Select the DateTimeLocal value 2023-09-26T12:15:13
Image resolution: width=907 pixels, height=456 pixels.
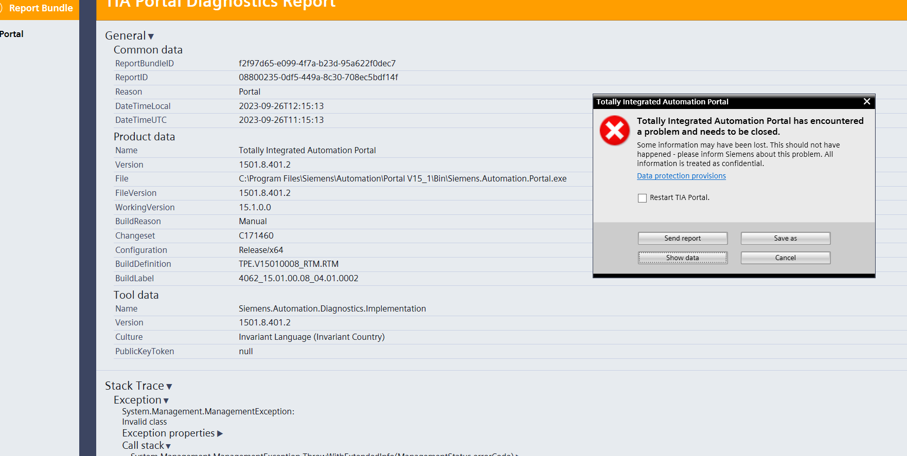[281, 106]
